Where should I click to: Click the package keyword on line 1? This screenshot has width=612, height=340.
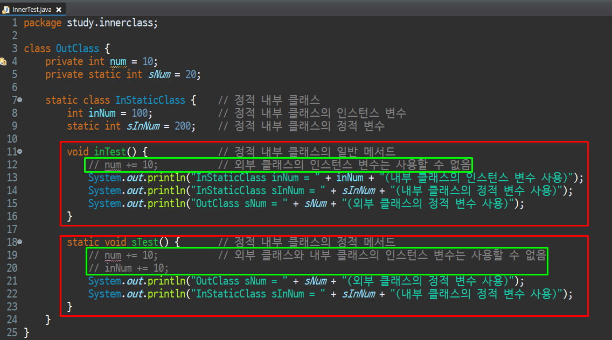43,23
